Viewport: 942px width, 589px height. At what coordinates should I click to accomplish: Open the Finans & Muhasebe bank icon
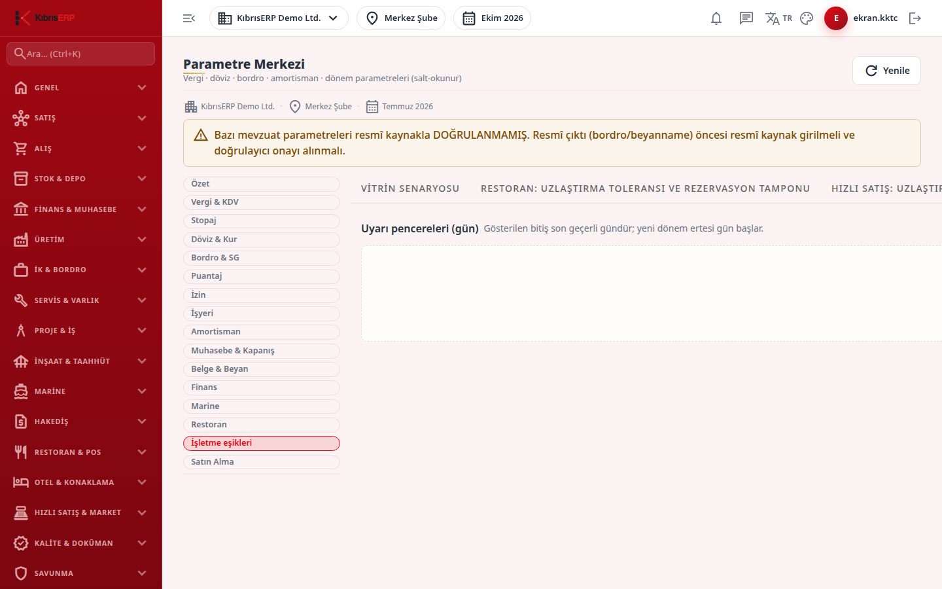[21, 209]
